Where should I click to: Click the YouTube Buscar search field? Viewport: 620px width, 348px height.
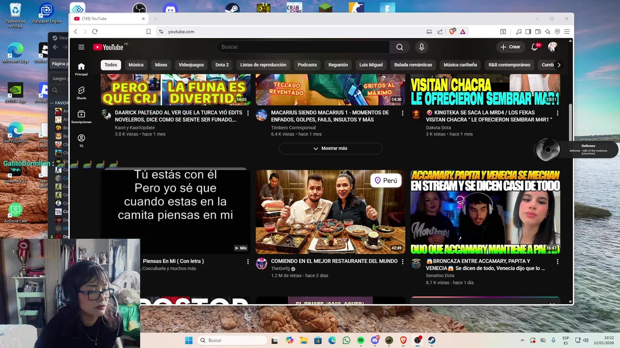pyautogui.click(x=303, y=47)
